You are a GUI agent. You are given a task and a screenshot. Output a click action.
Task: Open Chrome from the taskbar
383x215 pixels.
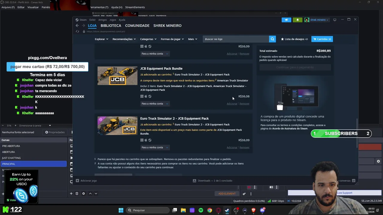click(x=209, y=210)
